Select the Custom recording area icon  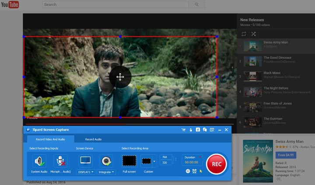pyautogui.click(x=147, y=161)
